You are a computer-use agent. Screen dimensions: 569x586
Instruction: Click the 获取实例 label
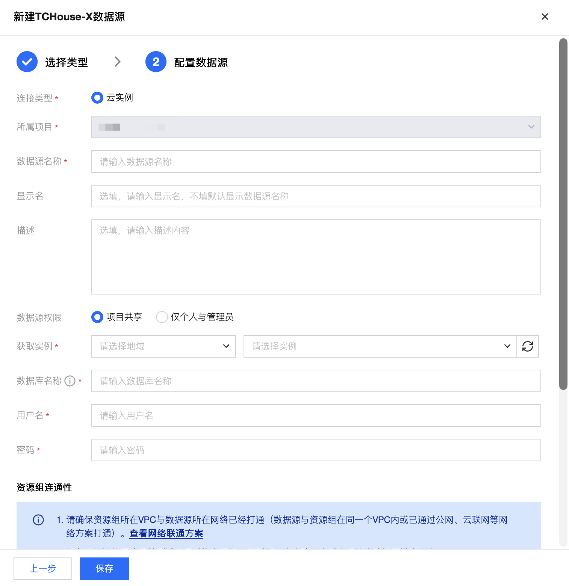click(35, 346)
